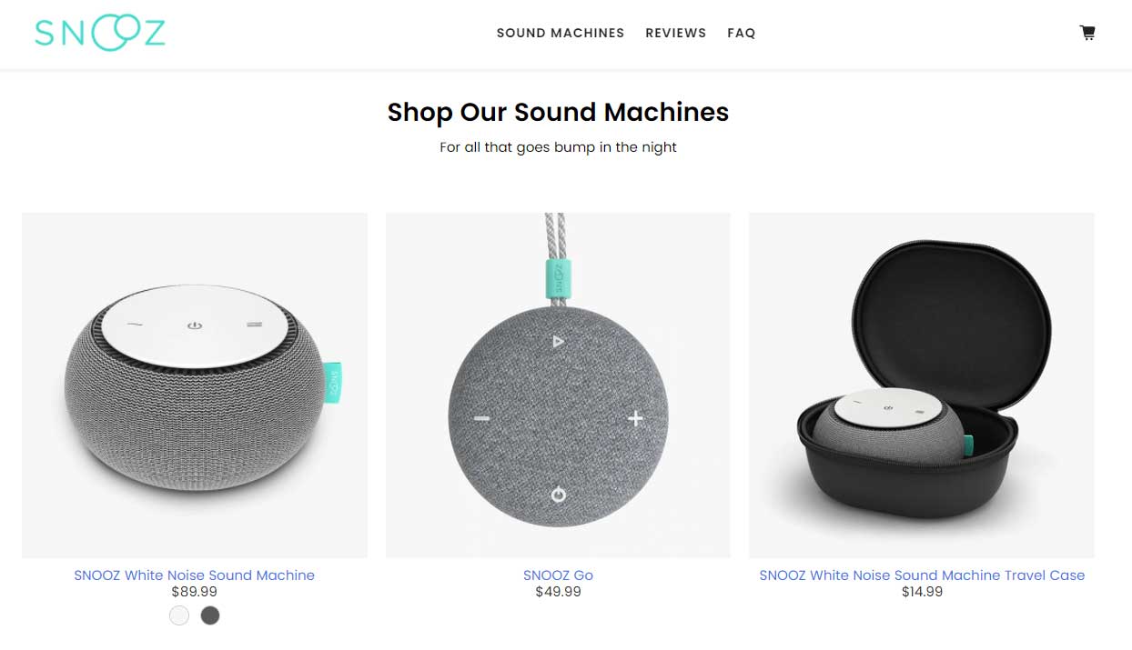Open Sound Machine Travel Case link
Image resolution: width=1132 pixels, height=650 pixels.
[922, 575]
